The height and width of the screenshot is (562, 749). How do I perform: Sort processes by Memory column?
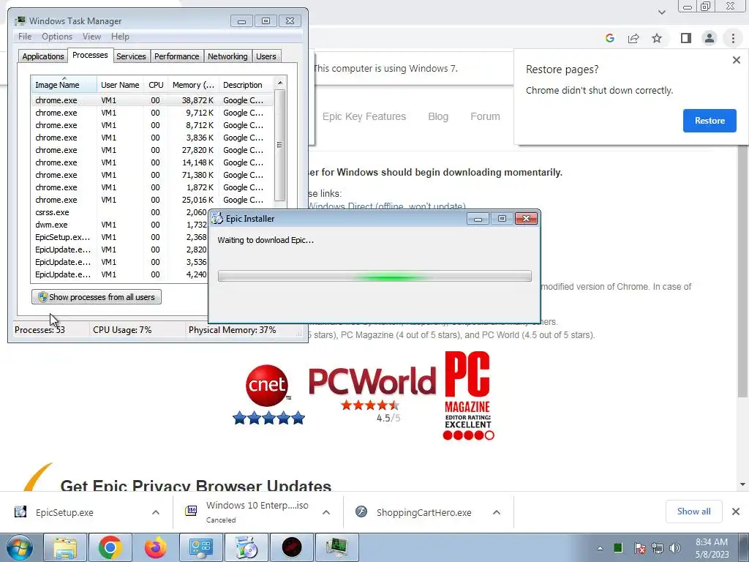click(x=193, y=85)
